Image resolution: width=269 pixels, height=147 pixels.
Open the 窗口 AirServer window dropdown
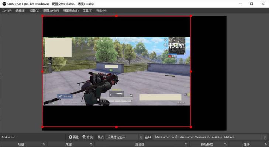pos(210,137)
